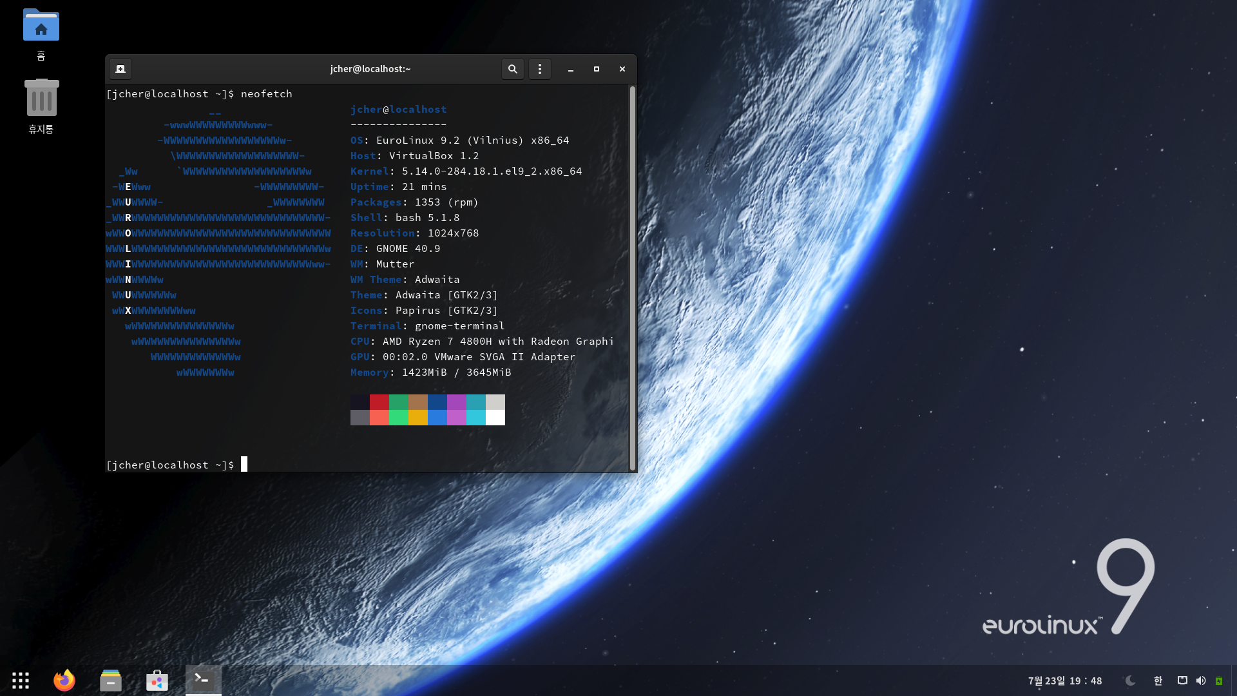Click the green battery status icon

[x=1219, y=681]
